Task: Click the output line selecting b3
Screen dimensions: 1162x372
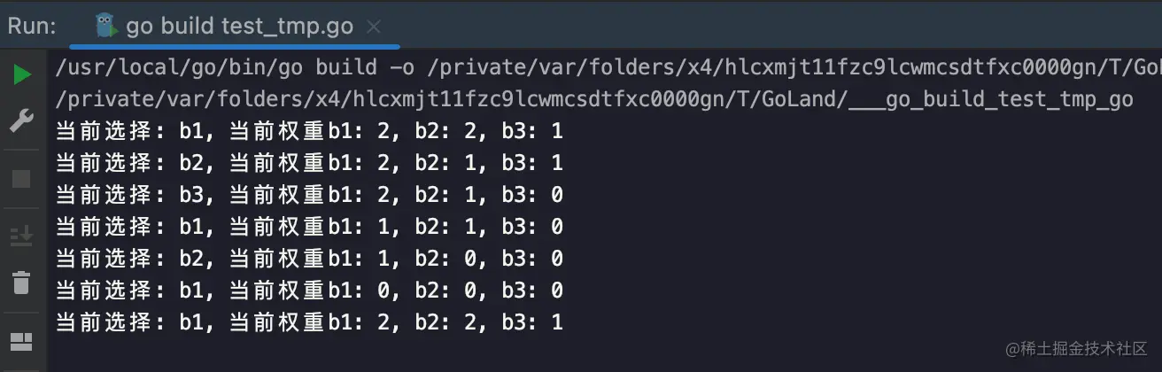Action: [309, 195]
